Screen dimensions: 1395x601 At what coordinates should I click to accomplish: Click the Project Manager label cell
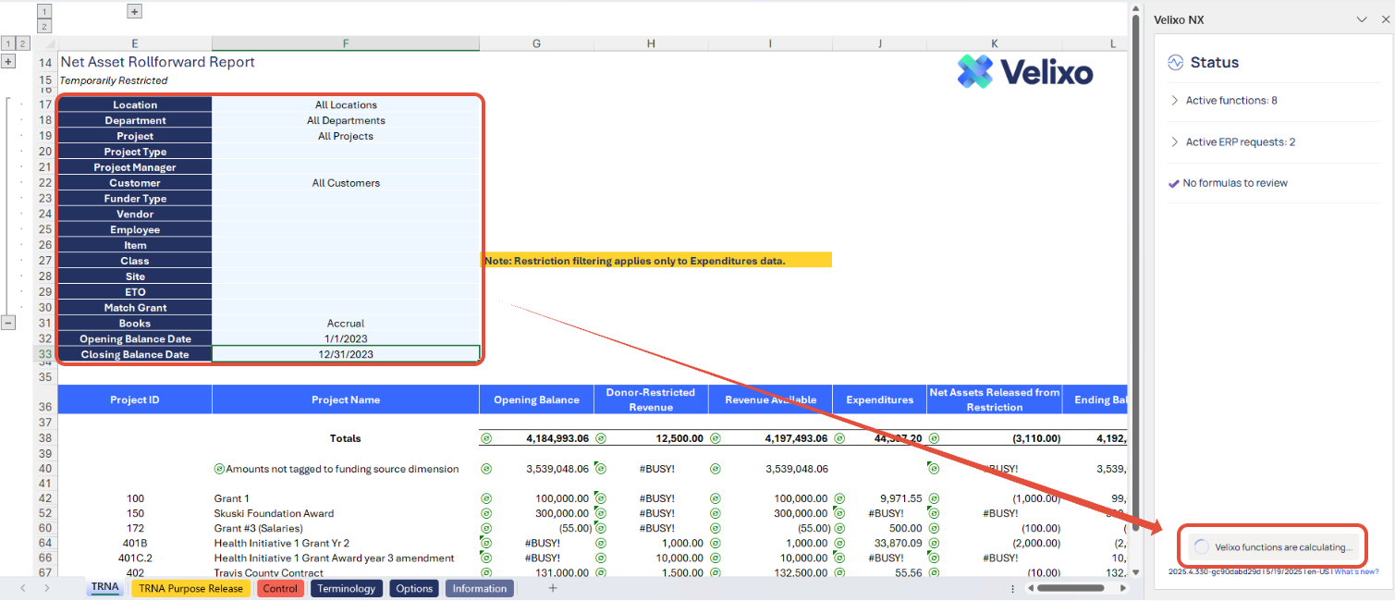[x=135, y=167]
